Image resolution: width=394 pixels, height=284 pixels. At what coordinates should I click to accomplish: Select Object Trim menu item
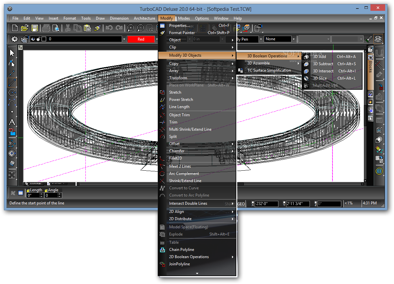197,115
